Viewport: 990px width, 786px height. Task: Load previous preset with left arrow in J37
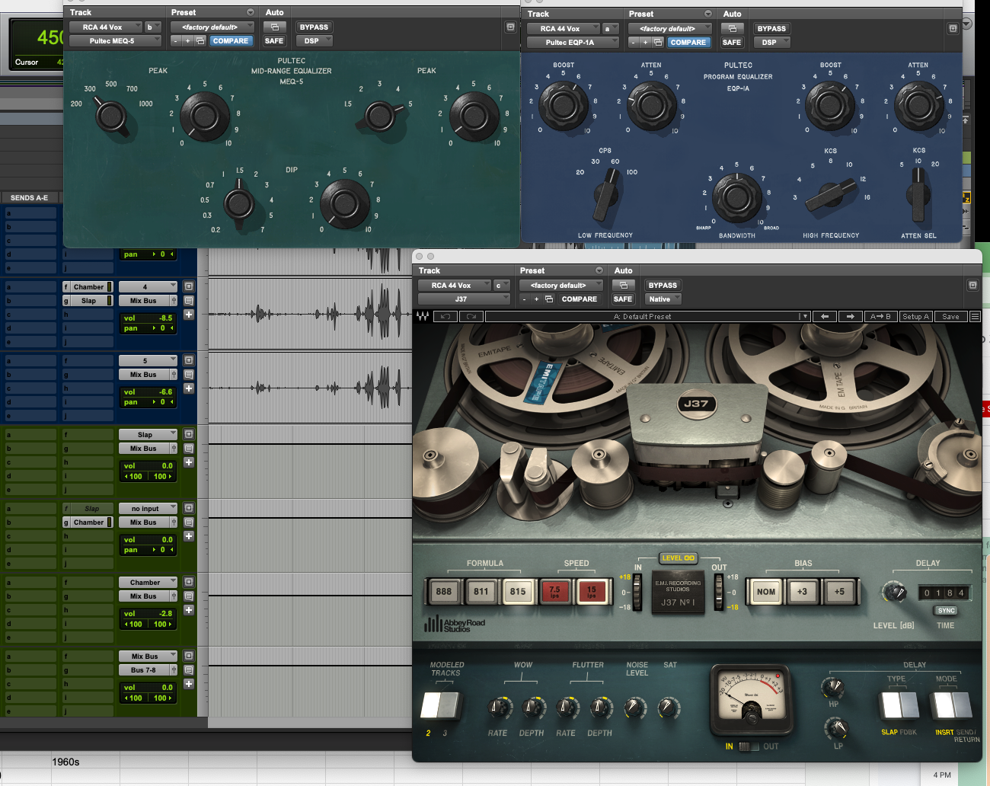tap(825, 316)
